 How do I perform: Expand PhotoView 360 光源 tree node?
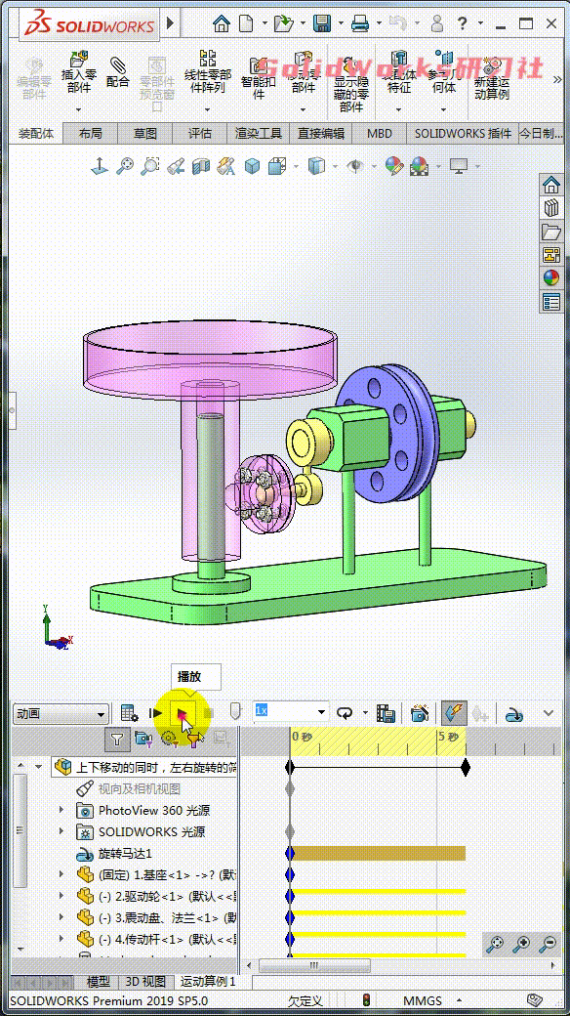tap(61, 810)
